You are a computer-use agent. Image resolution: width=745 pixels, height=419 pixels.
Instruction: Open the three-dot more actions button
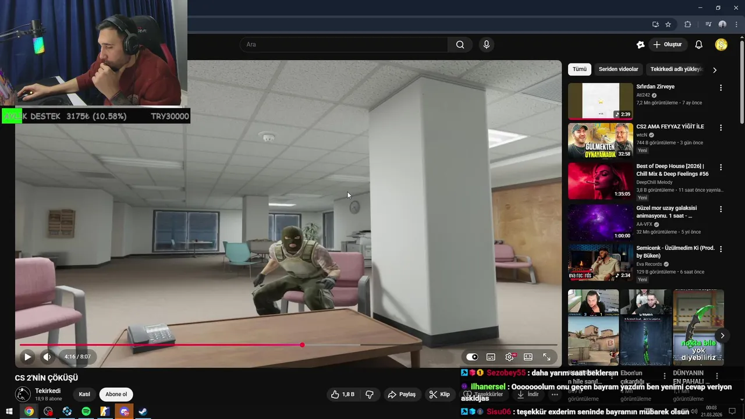tap(555, 395)
